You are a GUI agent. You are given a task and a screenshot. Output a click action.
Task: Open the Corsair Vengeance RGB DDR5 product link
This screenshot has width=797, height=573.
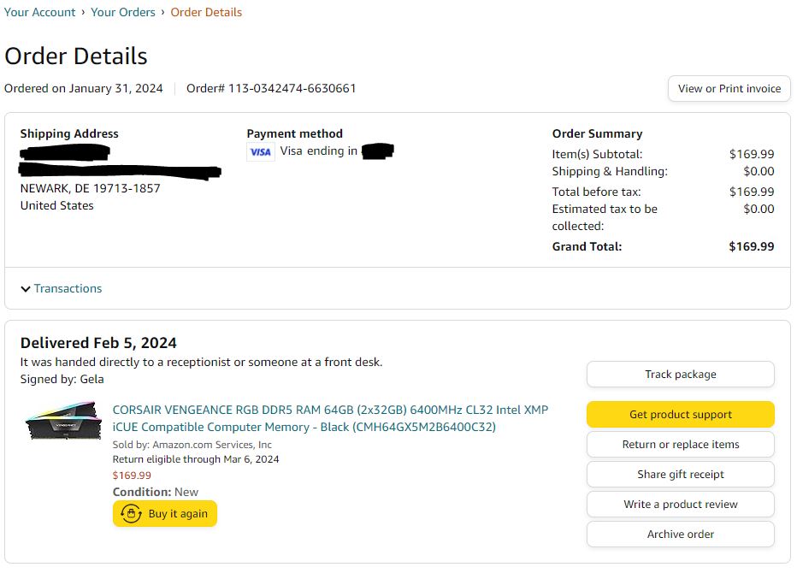pyautogui.click(x=330, y=418)
